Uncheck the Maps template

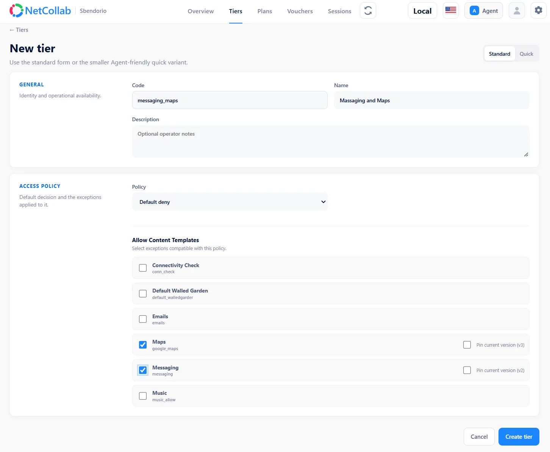tap(143, 345)
